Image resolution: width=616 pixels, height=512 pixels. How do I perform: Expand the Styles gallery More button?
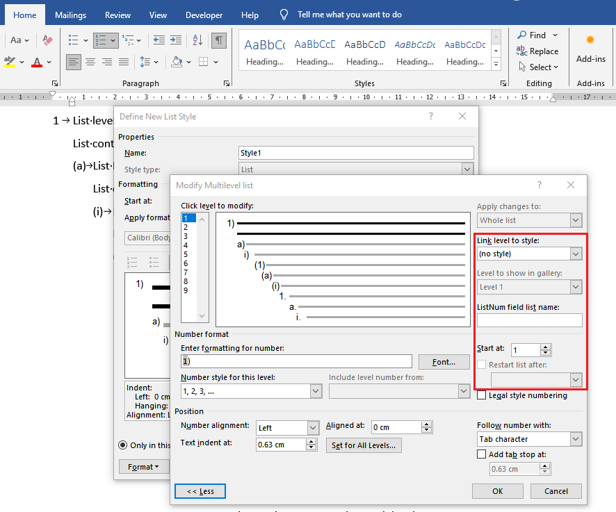[496, 64]
